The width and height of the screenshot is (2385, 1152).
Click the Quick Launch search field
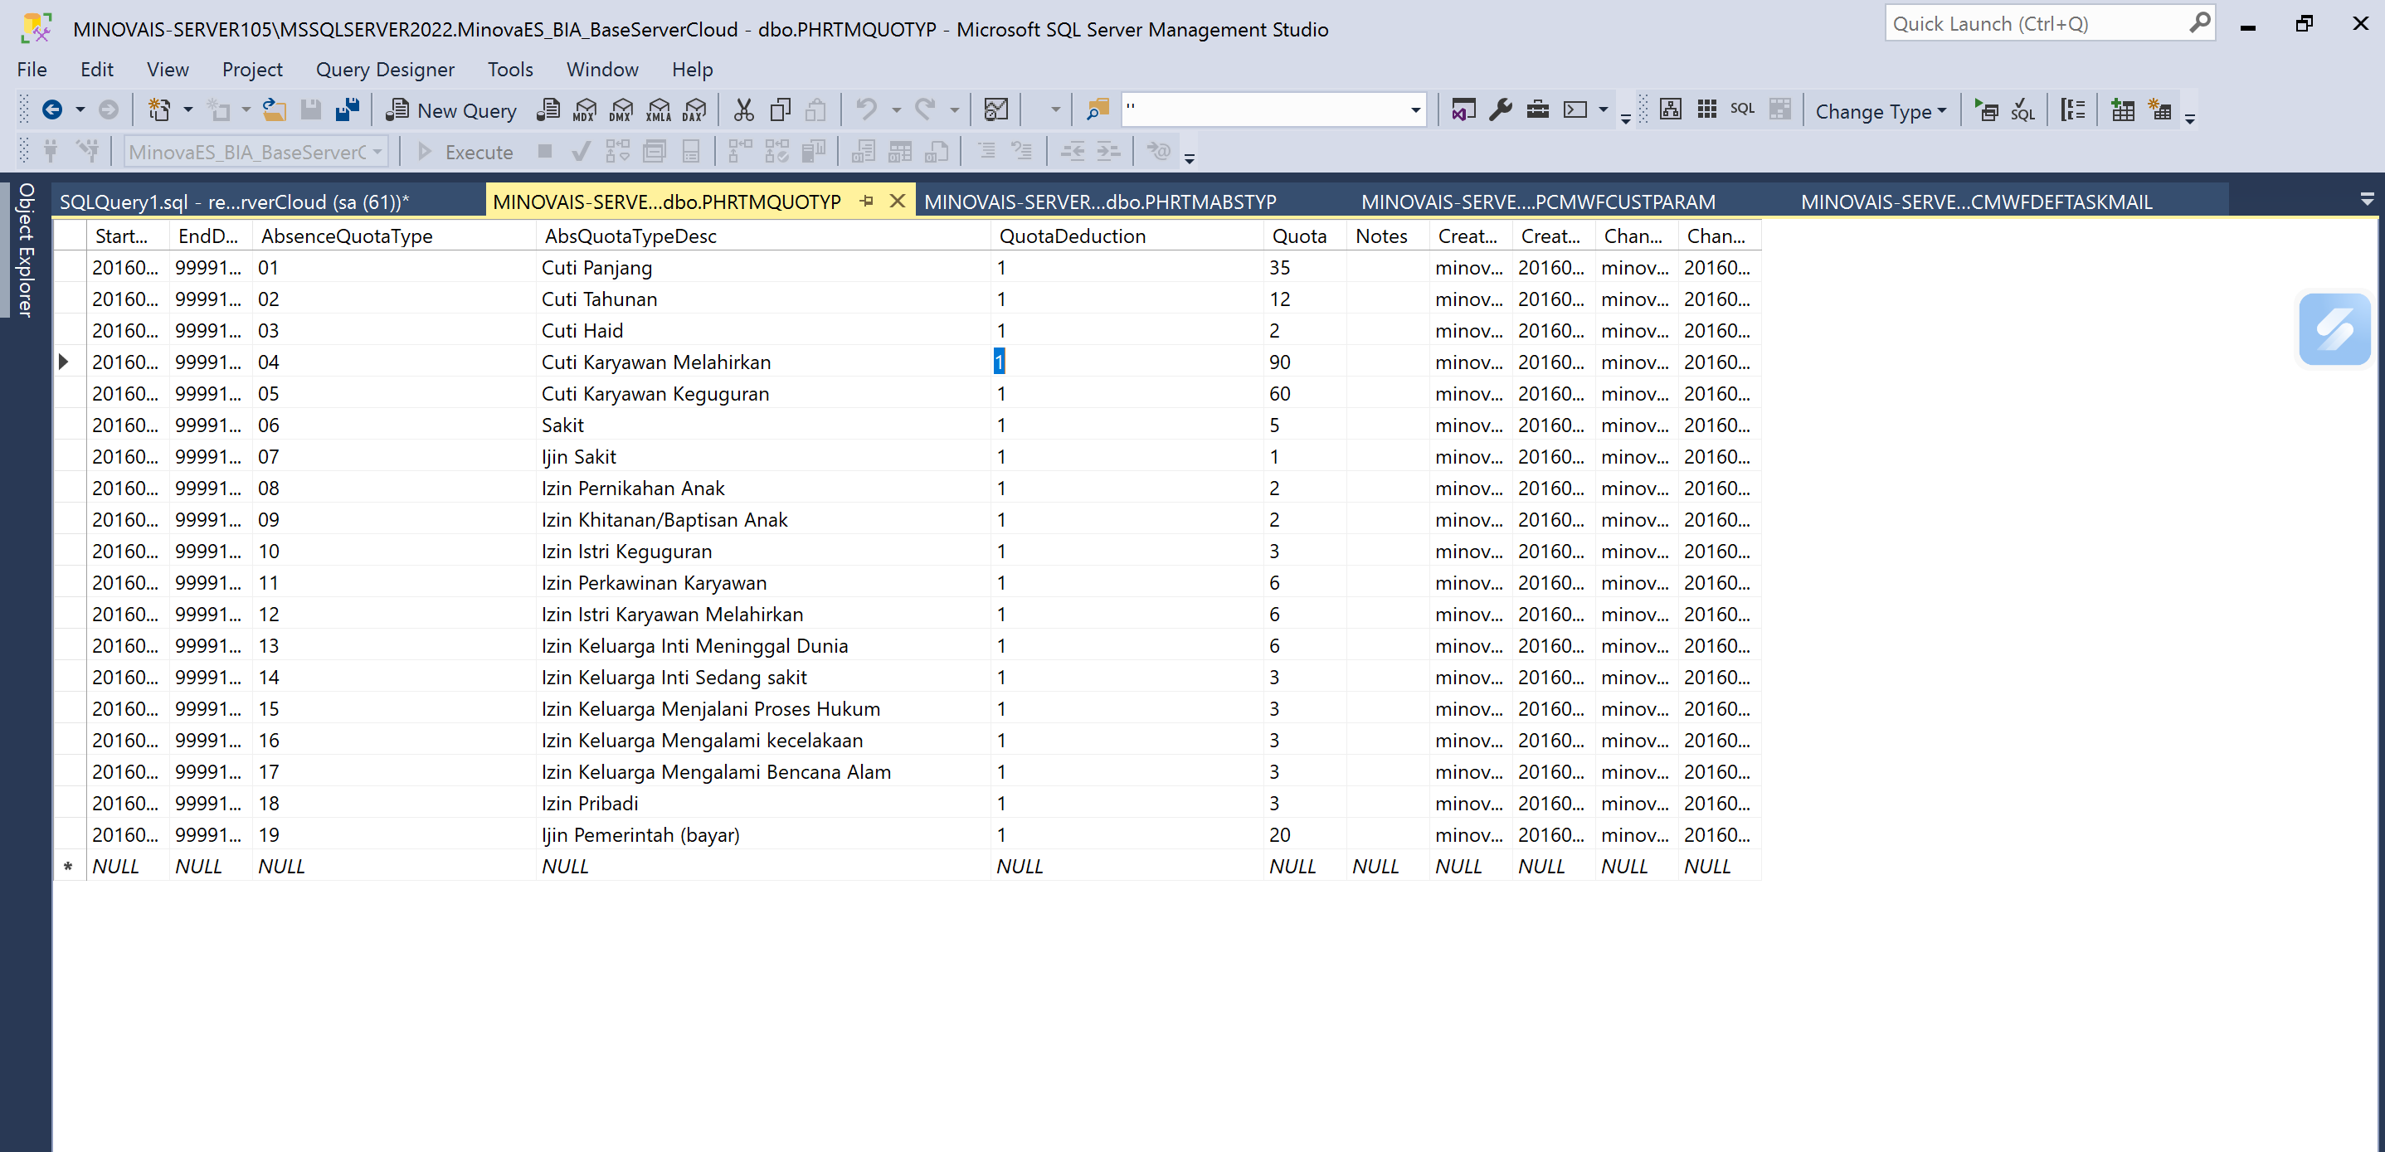[x=2037, y=24]
